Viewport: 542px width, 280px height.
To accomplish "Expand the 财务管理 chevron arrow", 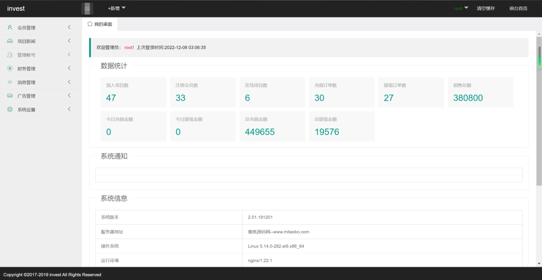I will pos(69,68).
